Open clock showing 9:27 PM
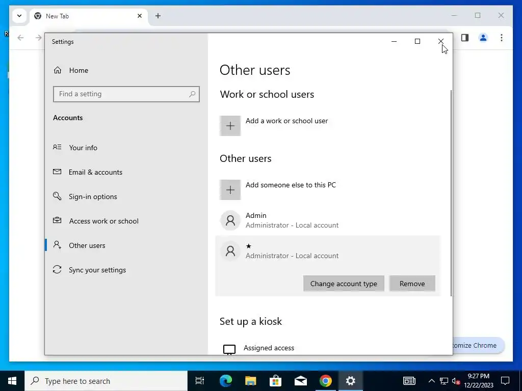Viewport: 522px width, 391px height. (x=479, y=381)
